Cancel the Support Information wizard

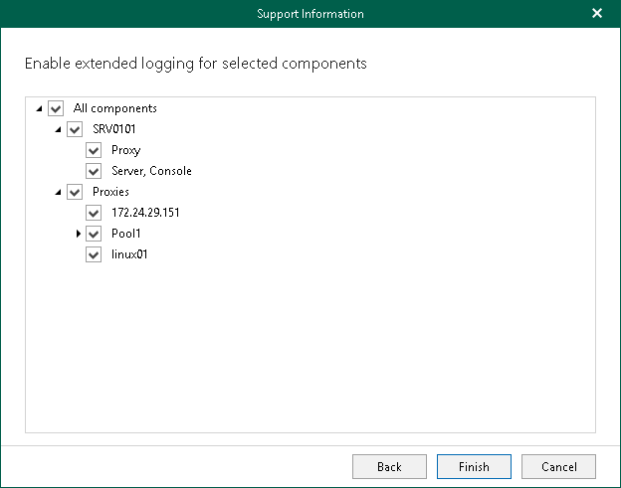tap(558, 467)
